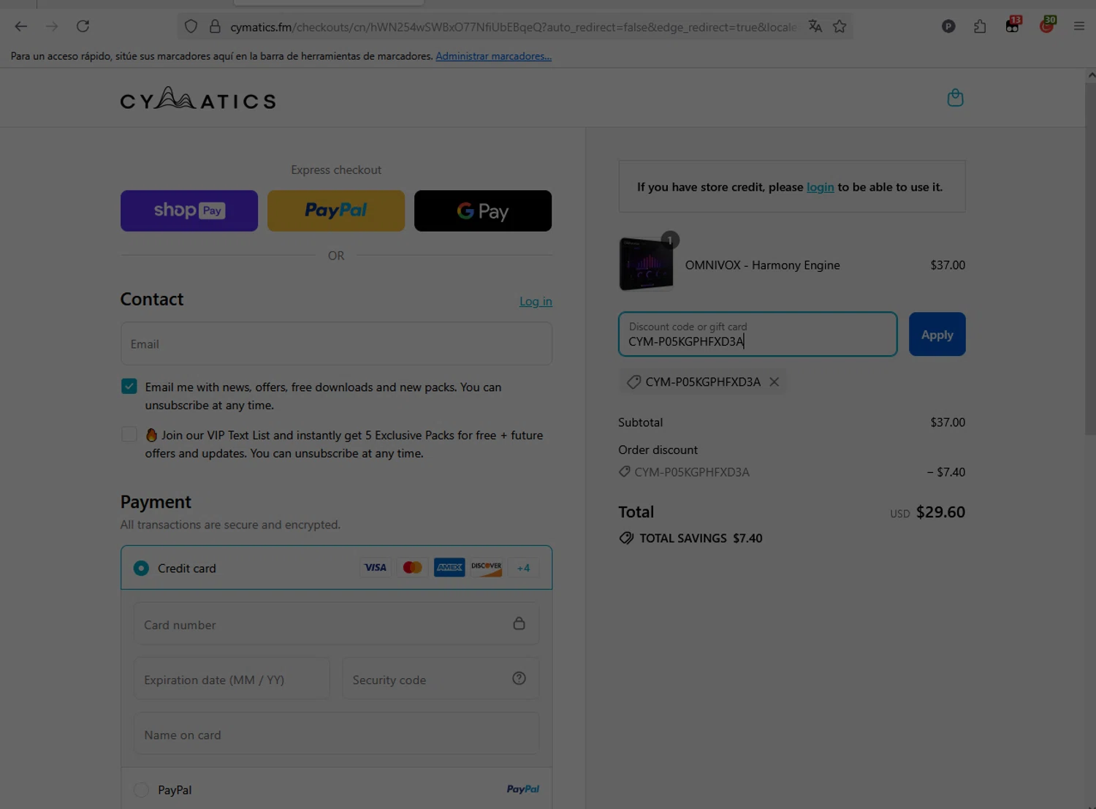1096x809 pixels.
Task: Reload the checkout page
Action: [x=83, y=27]
